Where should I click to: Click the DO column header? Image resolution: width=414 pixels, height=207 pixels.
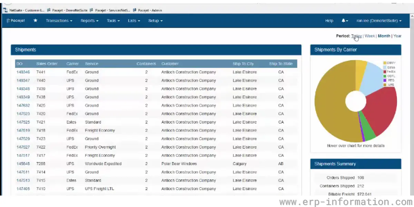tap(19, 63)
